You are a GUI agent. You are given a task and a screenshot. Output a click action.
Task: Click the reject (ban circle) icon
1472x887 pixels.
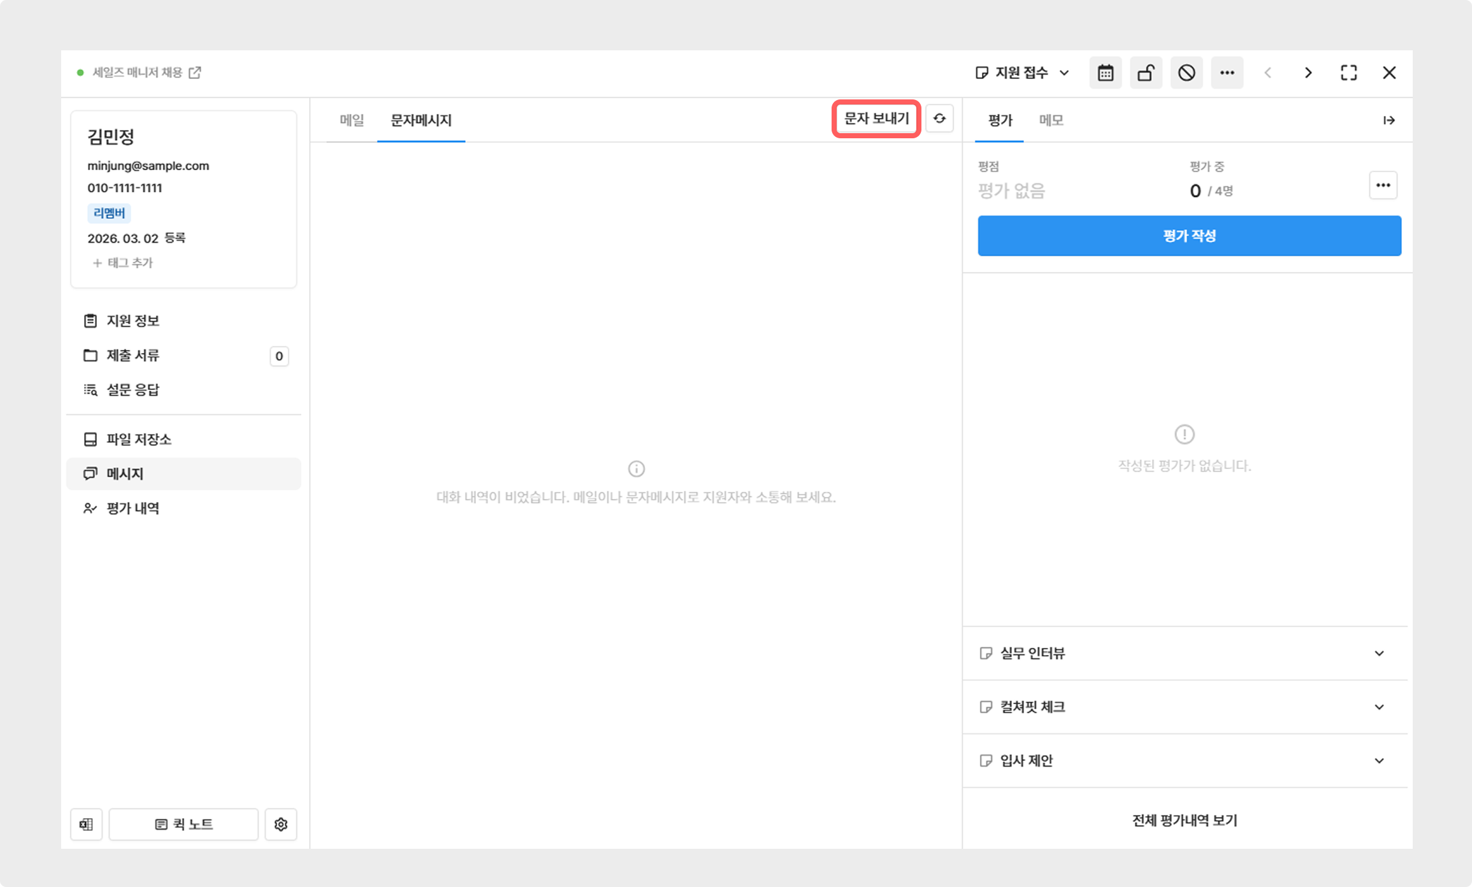[x=1186, y=73]
